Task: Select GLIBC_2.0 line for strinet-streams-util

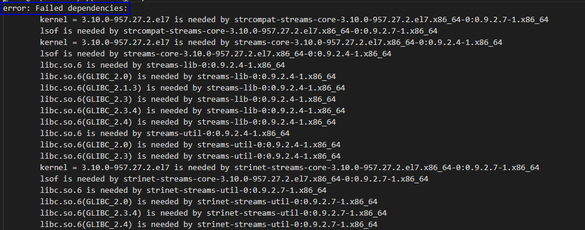Action: point(208,202)
